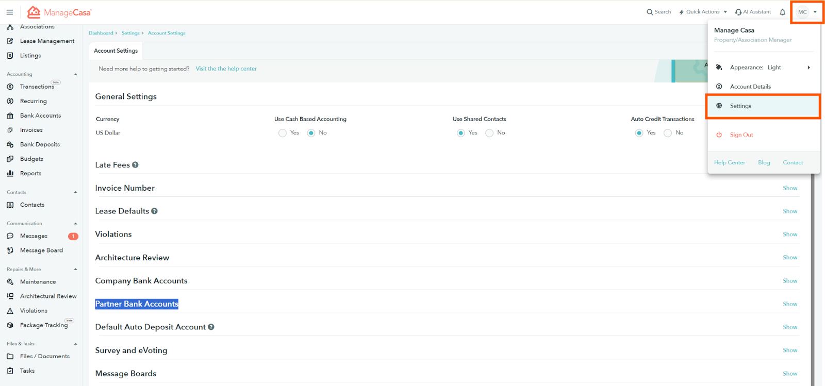The width and height of the screenshot is (825, 386).
Task: Click the Late Fees help icon
Action: pos(135,165)
